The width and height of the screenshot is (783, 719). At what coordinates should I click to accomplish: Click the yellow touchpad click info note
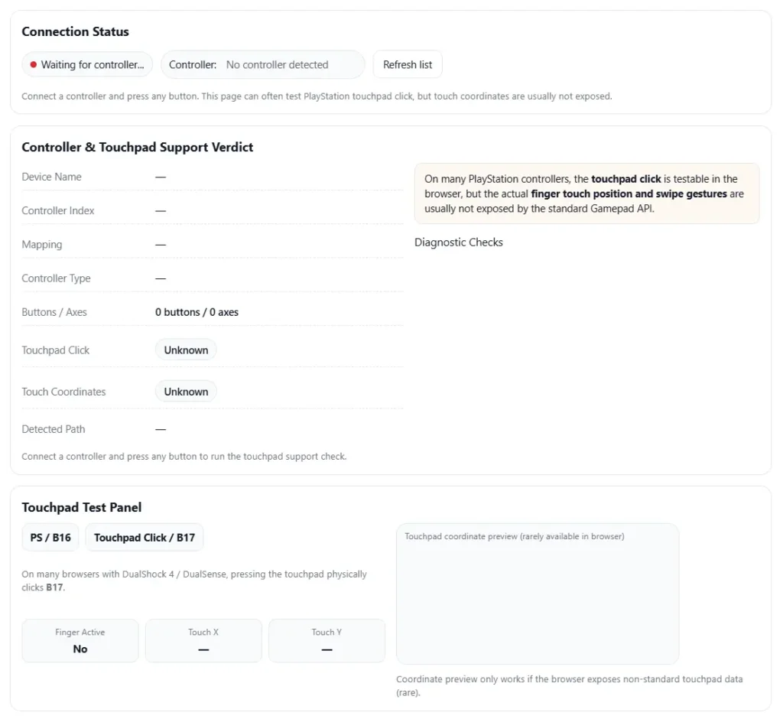point(586,194)
